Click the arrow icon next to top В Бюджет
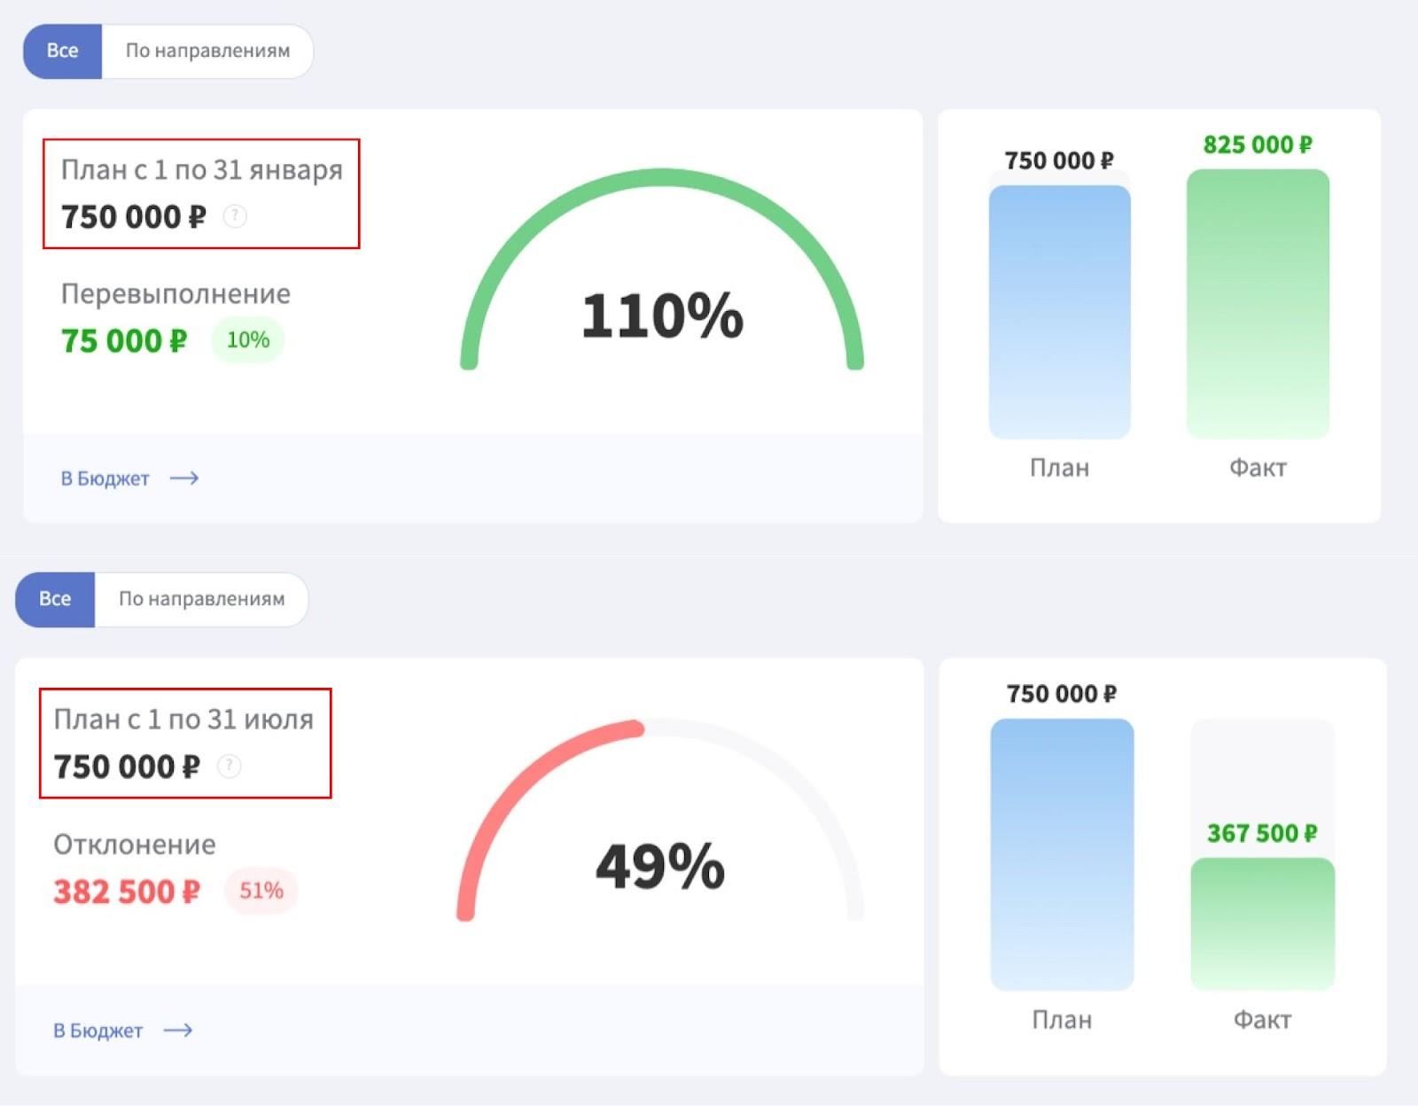Screen dimensions: 1418x1106 (x=184, y=479)
